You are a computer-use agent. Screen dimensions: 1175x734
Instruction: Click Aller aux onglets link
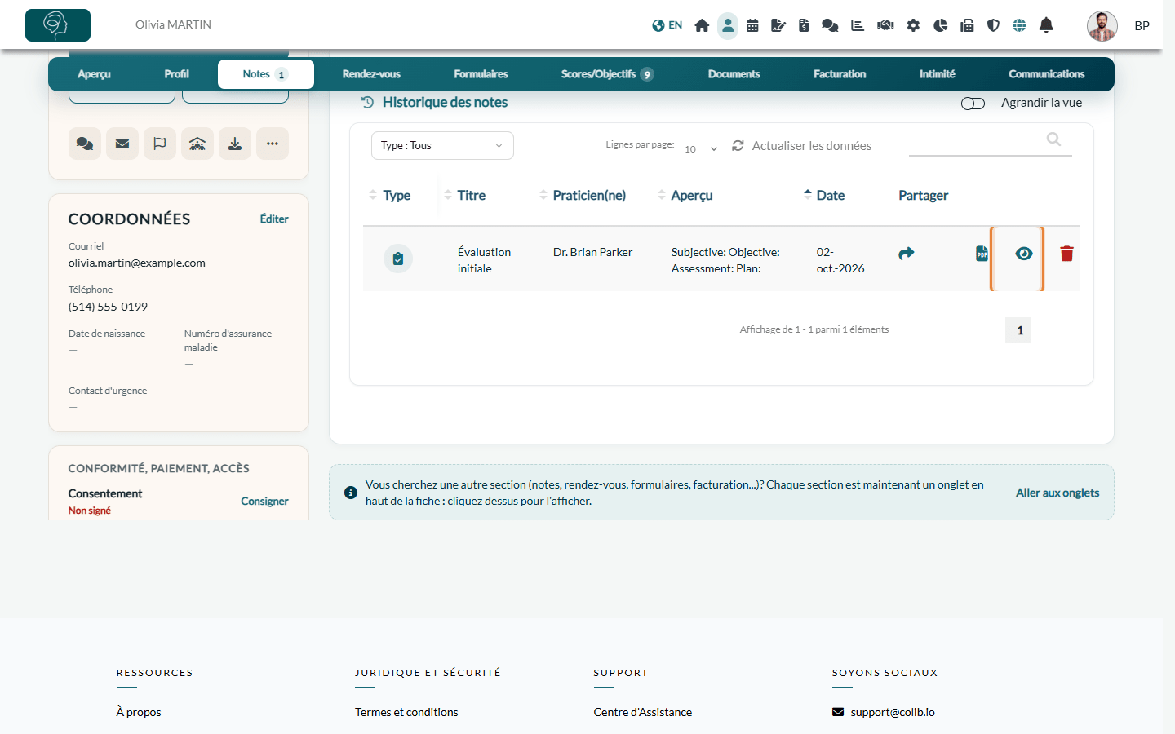(1057, 493)
